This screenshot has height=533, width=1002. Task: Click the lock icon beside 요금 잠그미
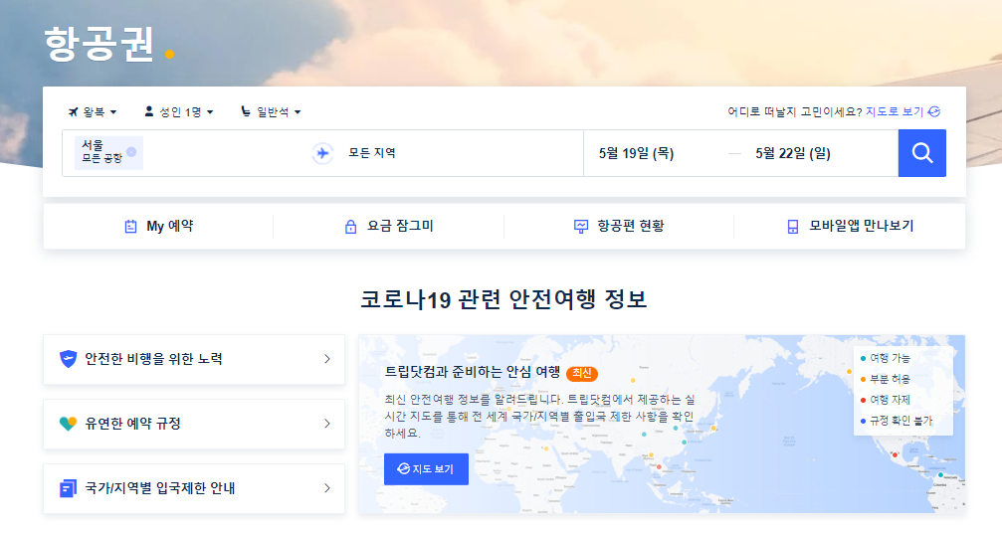coord(351,227)
